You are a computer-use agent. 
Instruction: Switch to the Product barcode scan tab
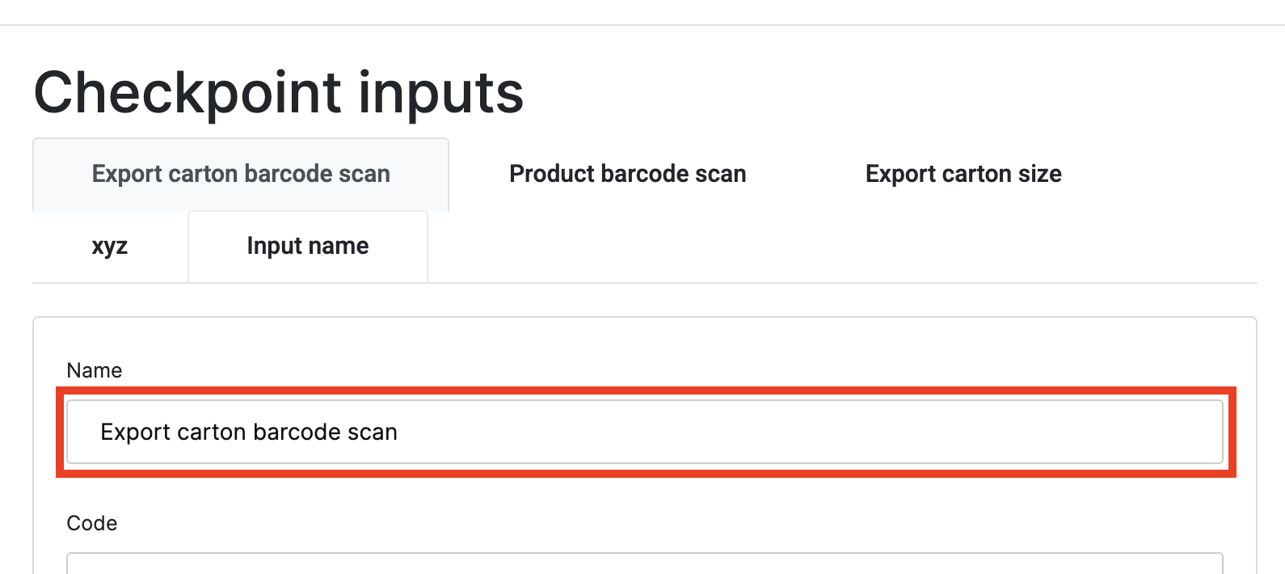627,175
